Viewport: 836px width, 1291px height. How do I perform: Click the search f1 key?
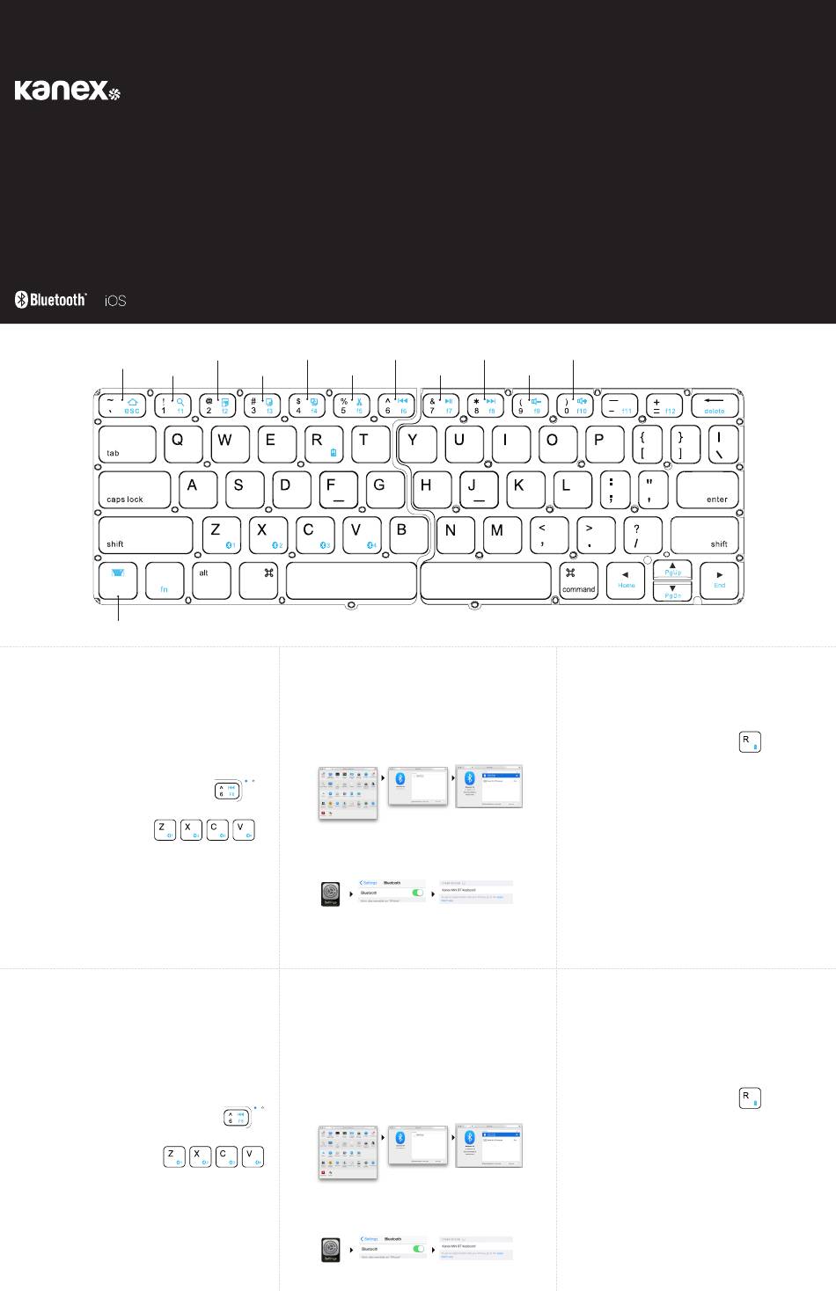(172, 405)
